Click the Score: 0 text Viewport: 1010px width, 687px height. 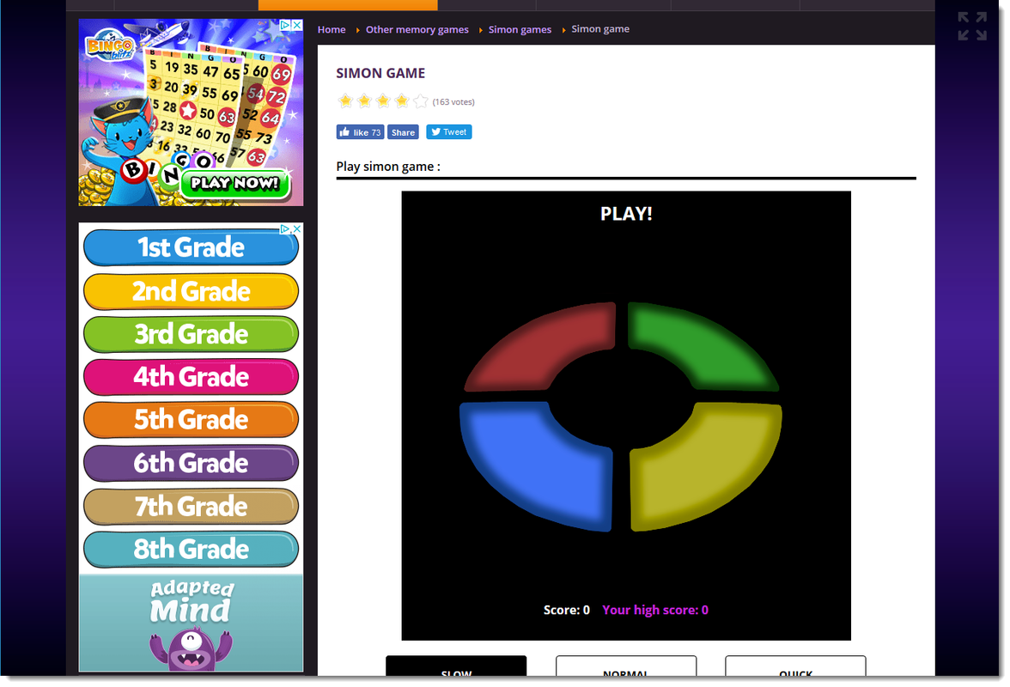tap(566, 610)
